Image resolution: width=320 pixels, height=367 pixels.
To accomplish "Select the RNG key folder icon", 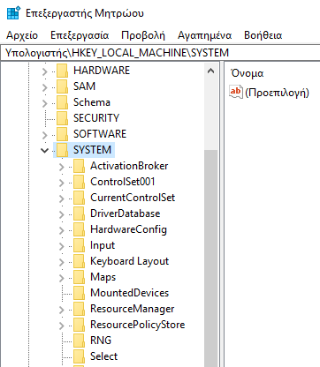I will [x=80, y=341].
